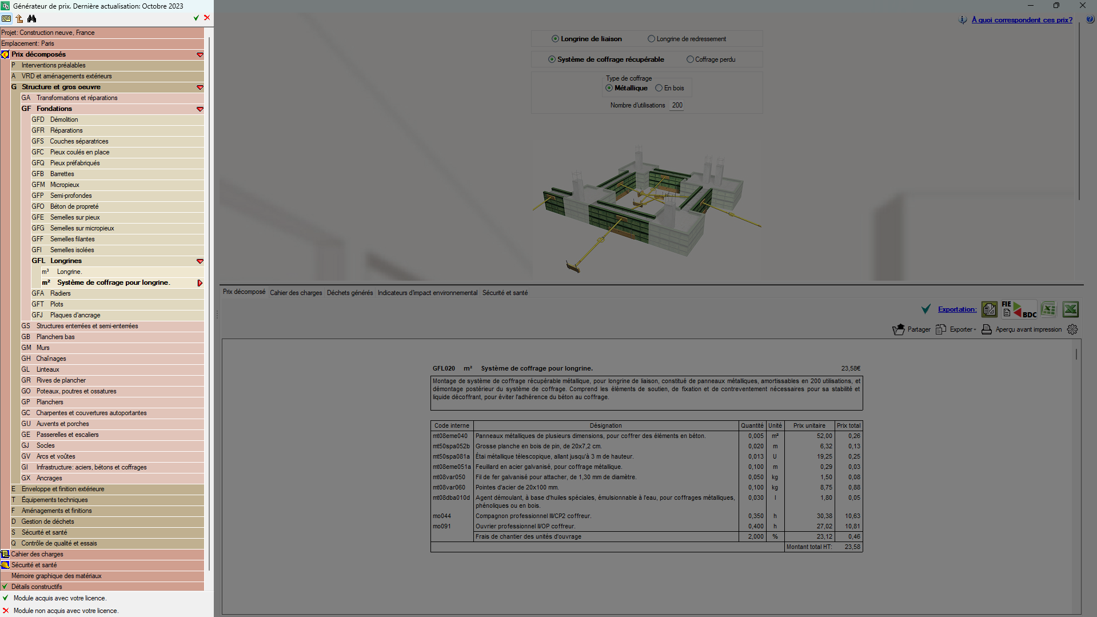This screenshot has height=617, width=1097.
Task: Select Coffrage perdu option
Action: 711,59
